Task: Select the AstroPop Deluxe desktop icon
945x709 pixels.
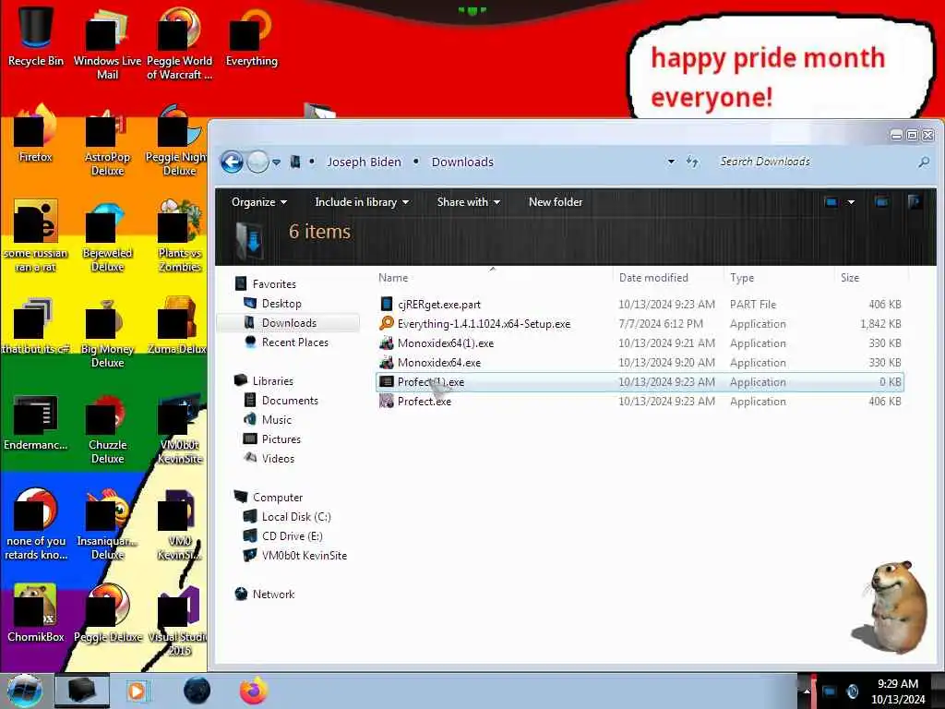Action: click(x=107, y=141)
